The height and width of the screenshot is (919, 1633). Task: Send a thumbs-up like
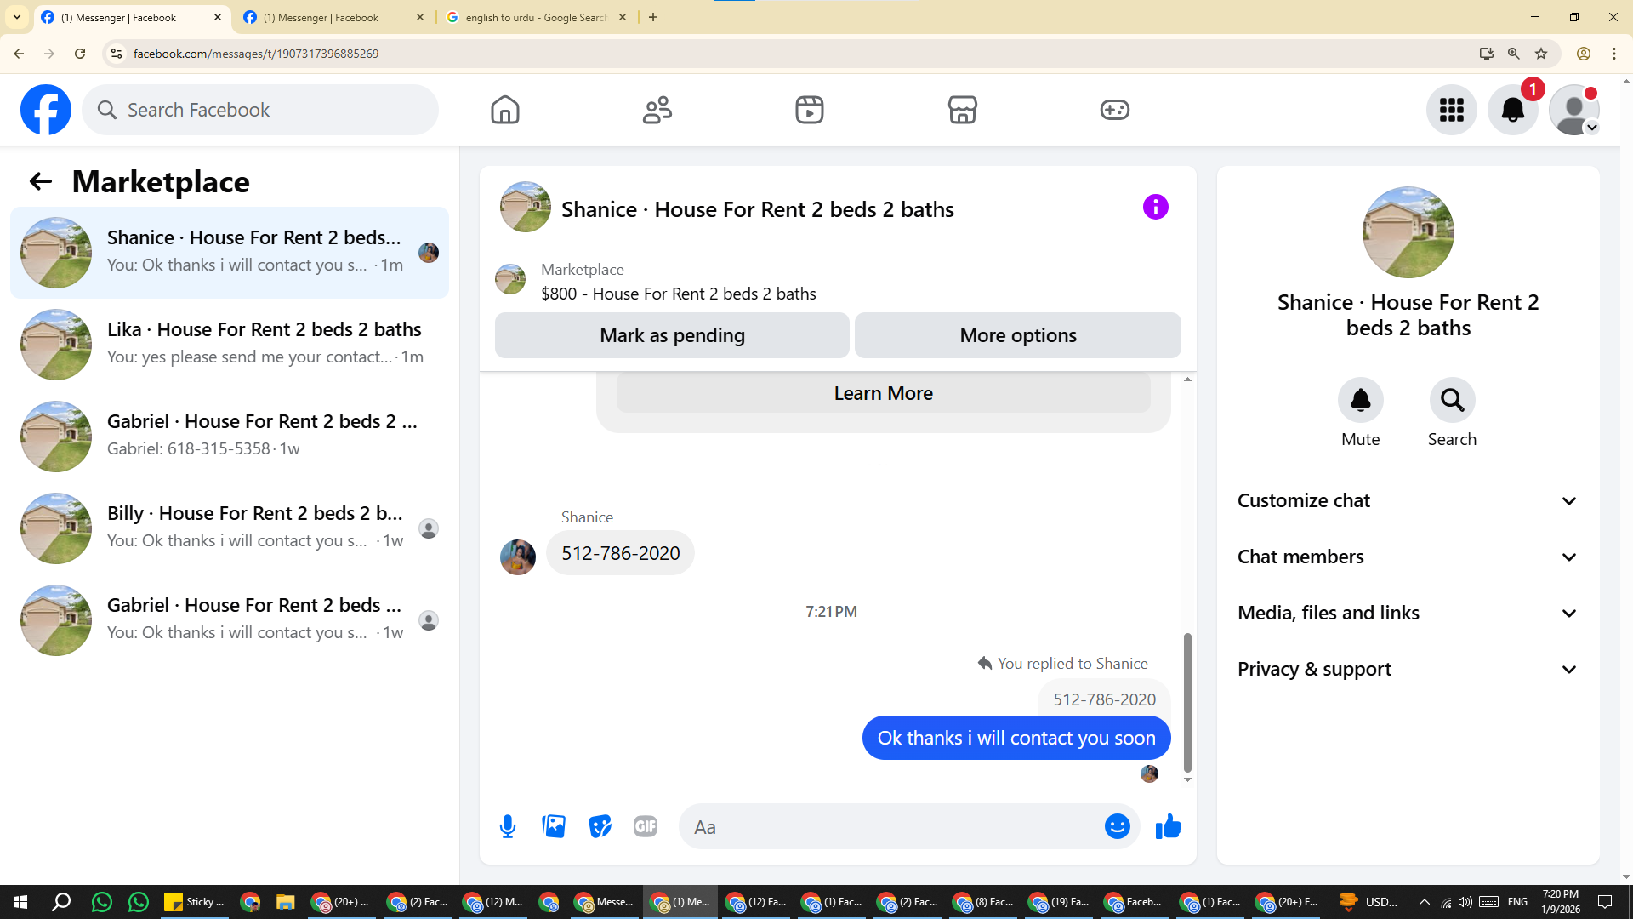coord(1168,826)
